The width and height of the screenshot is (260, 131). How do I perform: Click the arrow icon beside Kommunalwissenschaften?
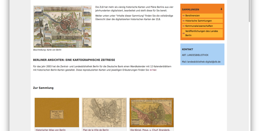click(x=183, y=26)
